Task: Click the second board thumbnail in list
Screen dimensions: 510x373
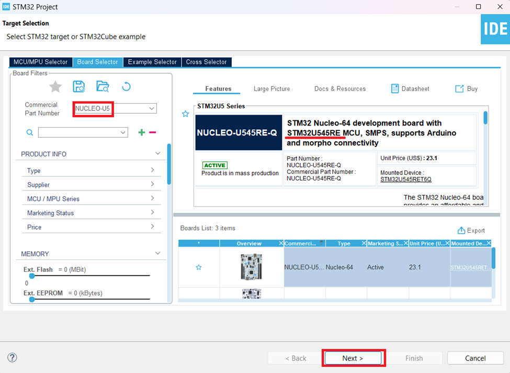Action: (252, 293)
